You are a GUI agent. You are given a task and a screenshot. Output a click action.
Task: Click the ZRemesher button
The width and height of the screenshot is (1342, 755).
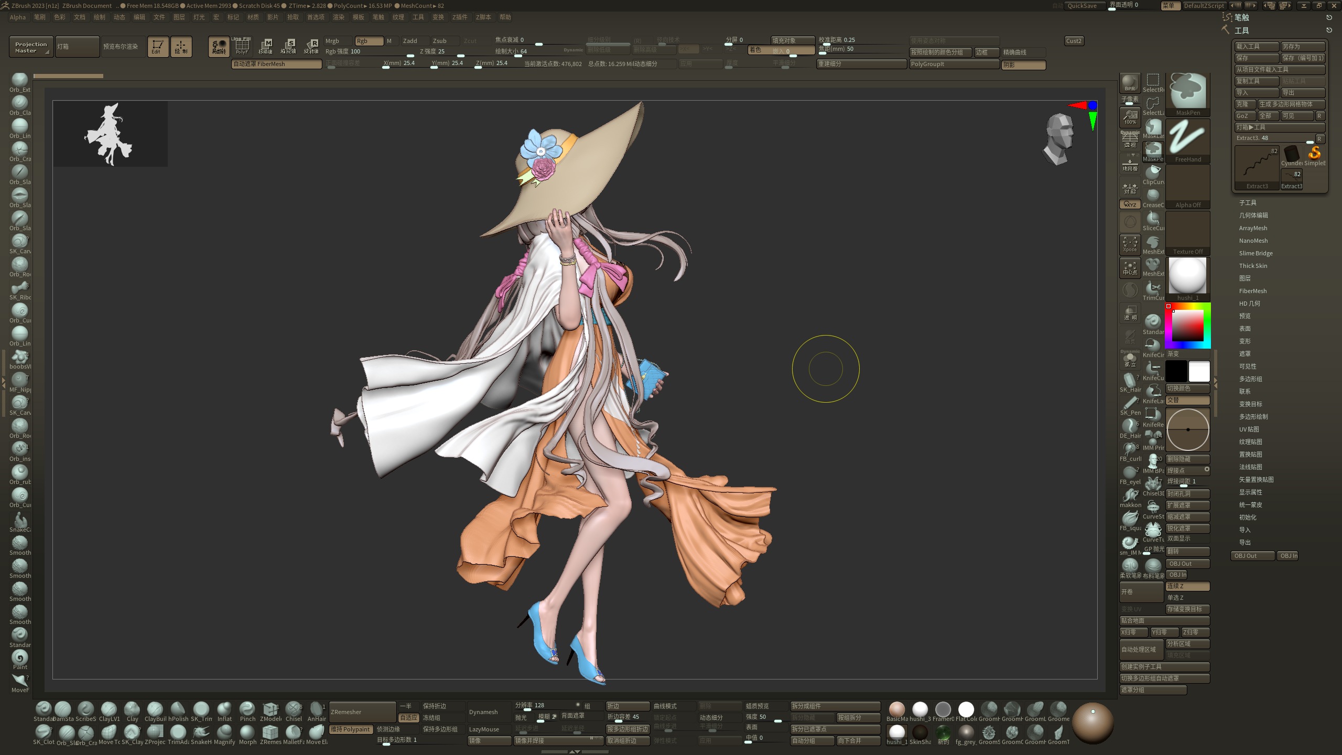coord(362,712)
